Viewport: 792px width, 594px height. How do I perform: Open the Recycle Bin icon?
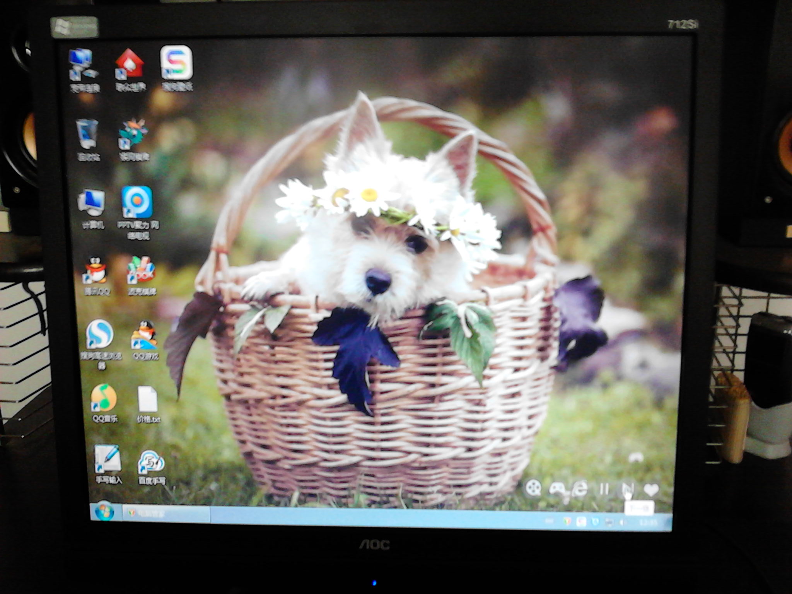87,134
